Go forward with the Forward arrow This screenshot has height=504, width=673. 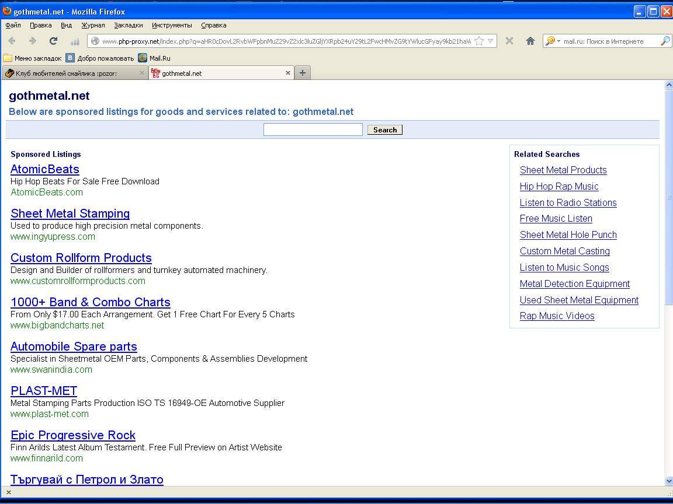pyautogui.click(x=32, y=41)
